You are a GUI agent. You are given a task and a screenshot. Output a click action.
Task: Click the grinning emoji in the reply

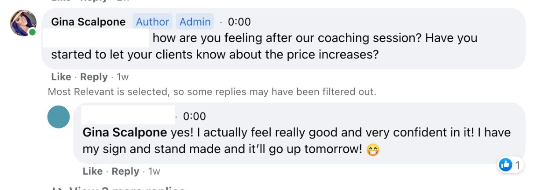point(372,150)
